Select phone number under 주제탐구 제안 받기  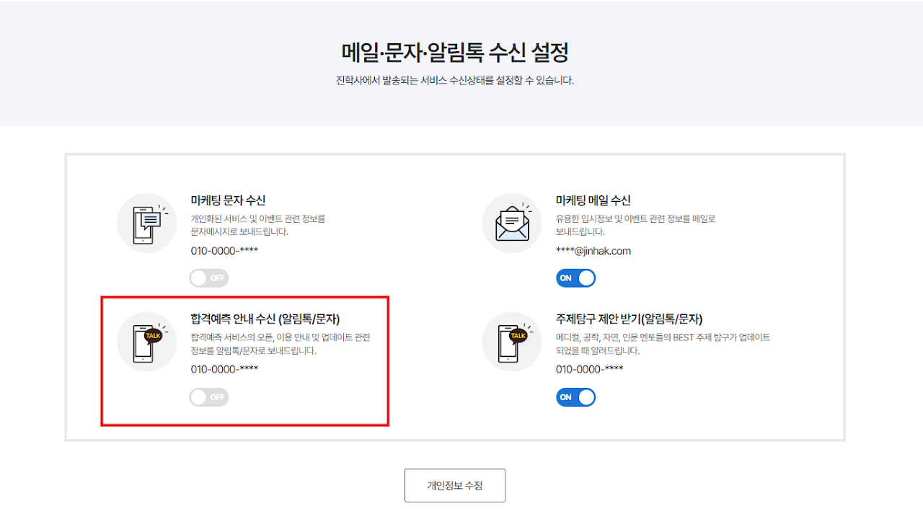[589, 369]
